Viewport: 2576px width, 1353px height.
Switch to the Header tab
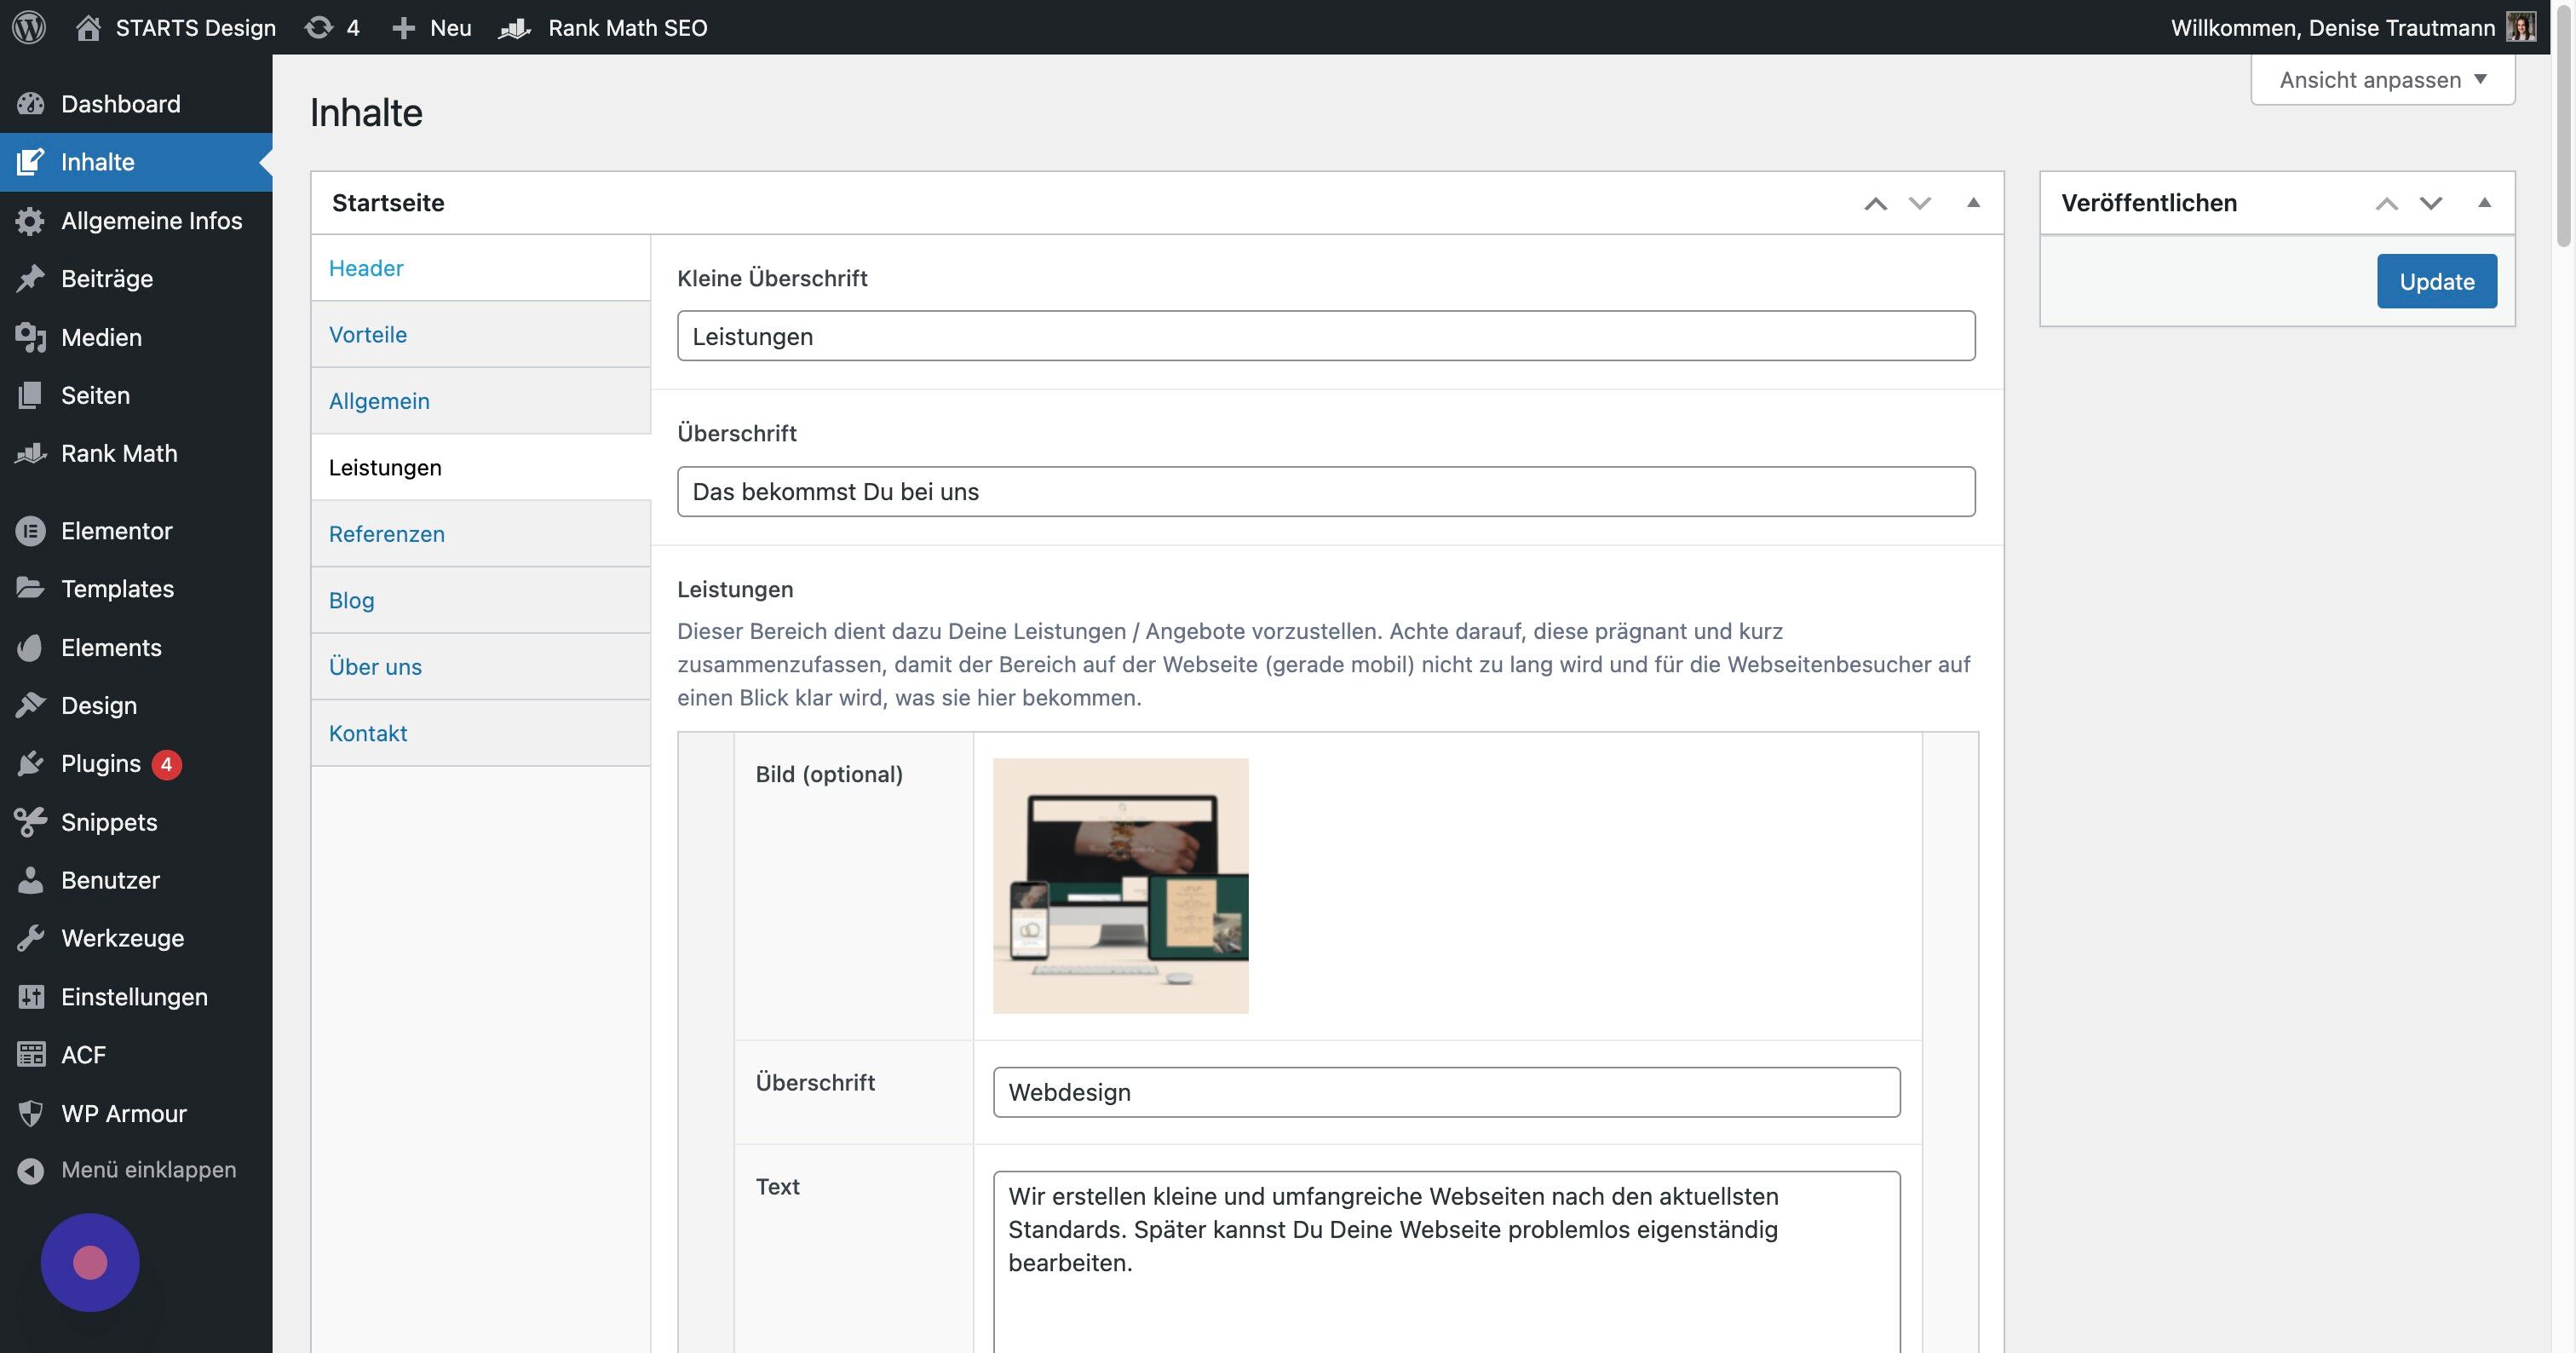click(480, 268)
